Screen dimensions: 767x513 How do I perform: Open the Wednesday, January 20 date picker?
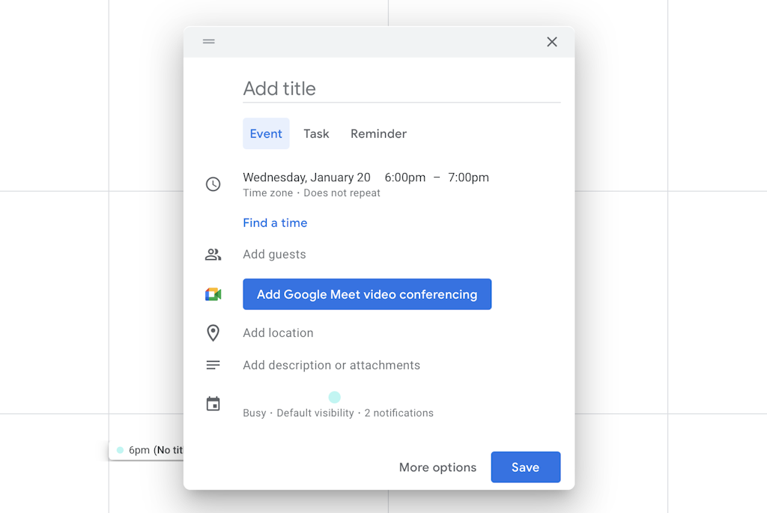pos(306,177)
